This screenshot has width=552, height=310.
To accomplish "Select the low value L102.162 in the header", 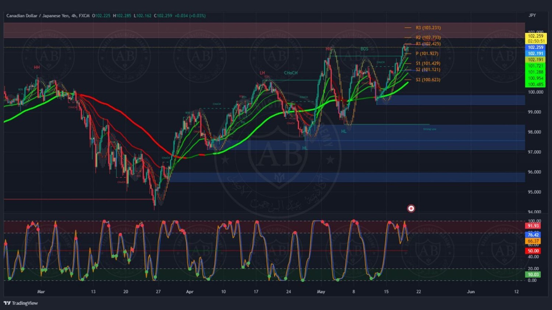I will [142, 16].
